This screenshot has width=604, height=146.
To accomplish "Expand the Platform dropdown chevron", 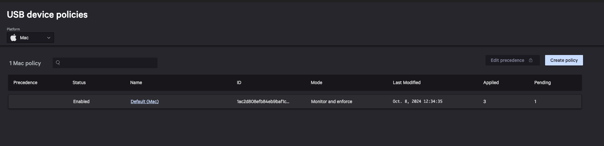I will click(x=49, y=38).
